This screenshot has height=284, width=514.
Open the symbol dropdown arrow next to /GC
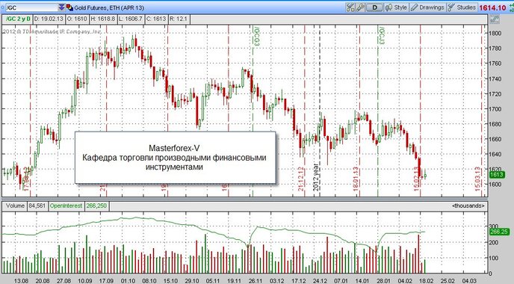61,7
